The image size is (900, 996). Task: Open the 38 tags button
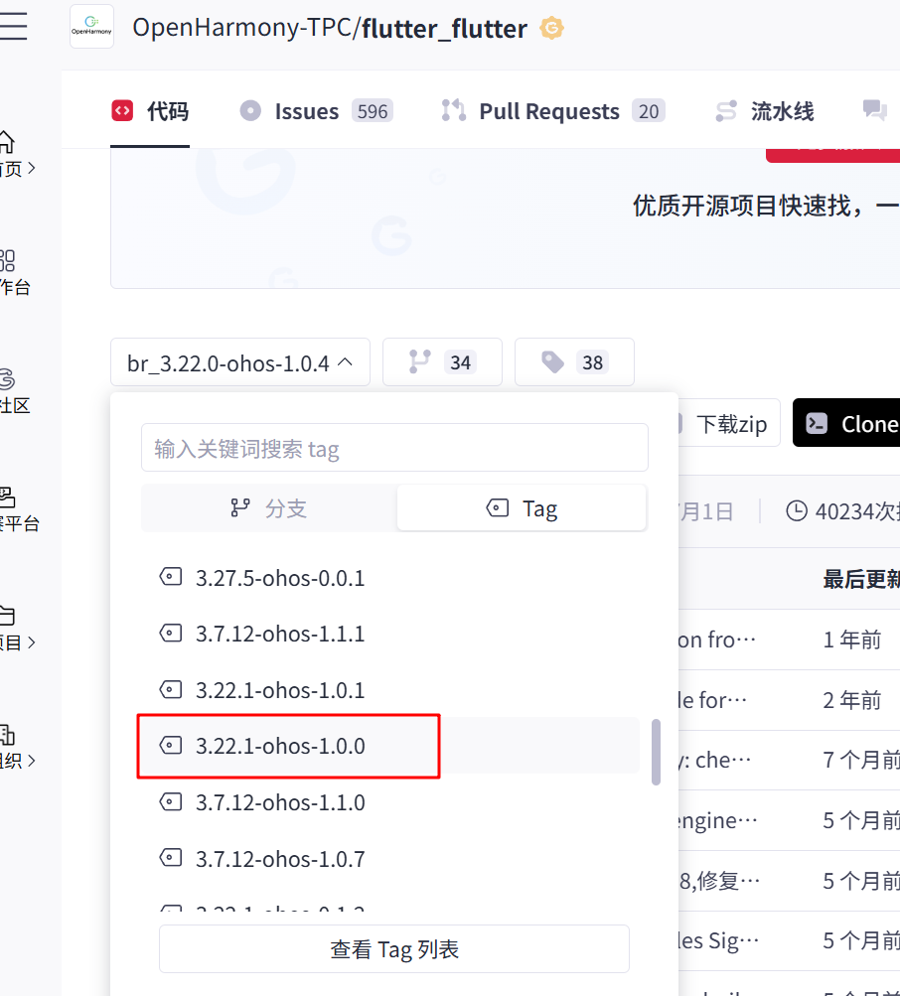click(x=574, y=362)
